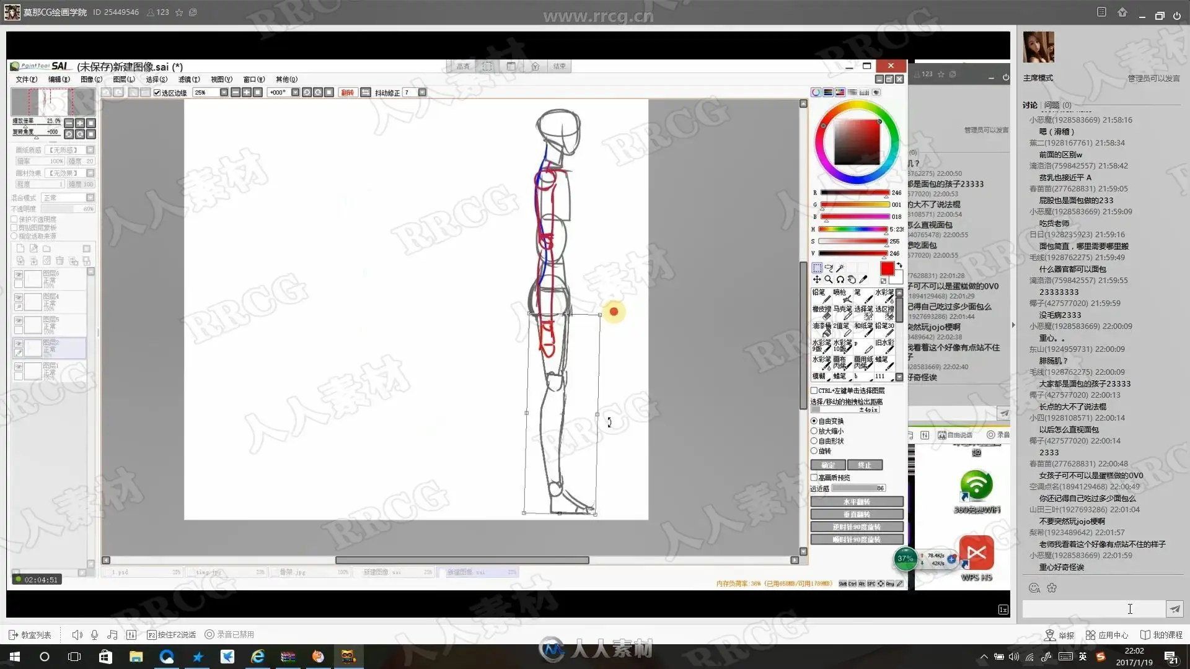Choose the 橡皮擦 eraser brush
Screen dimensions: 1190x669
(822, 312)
